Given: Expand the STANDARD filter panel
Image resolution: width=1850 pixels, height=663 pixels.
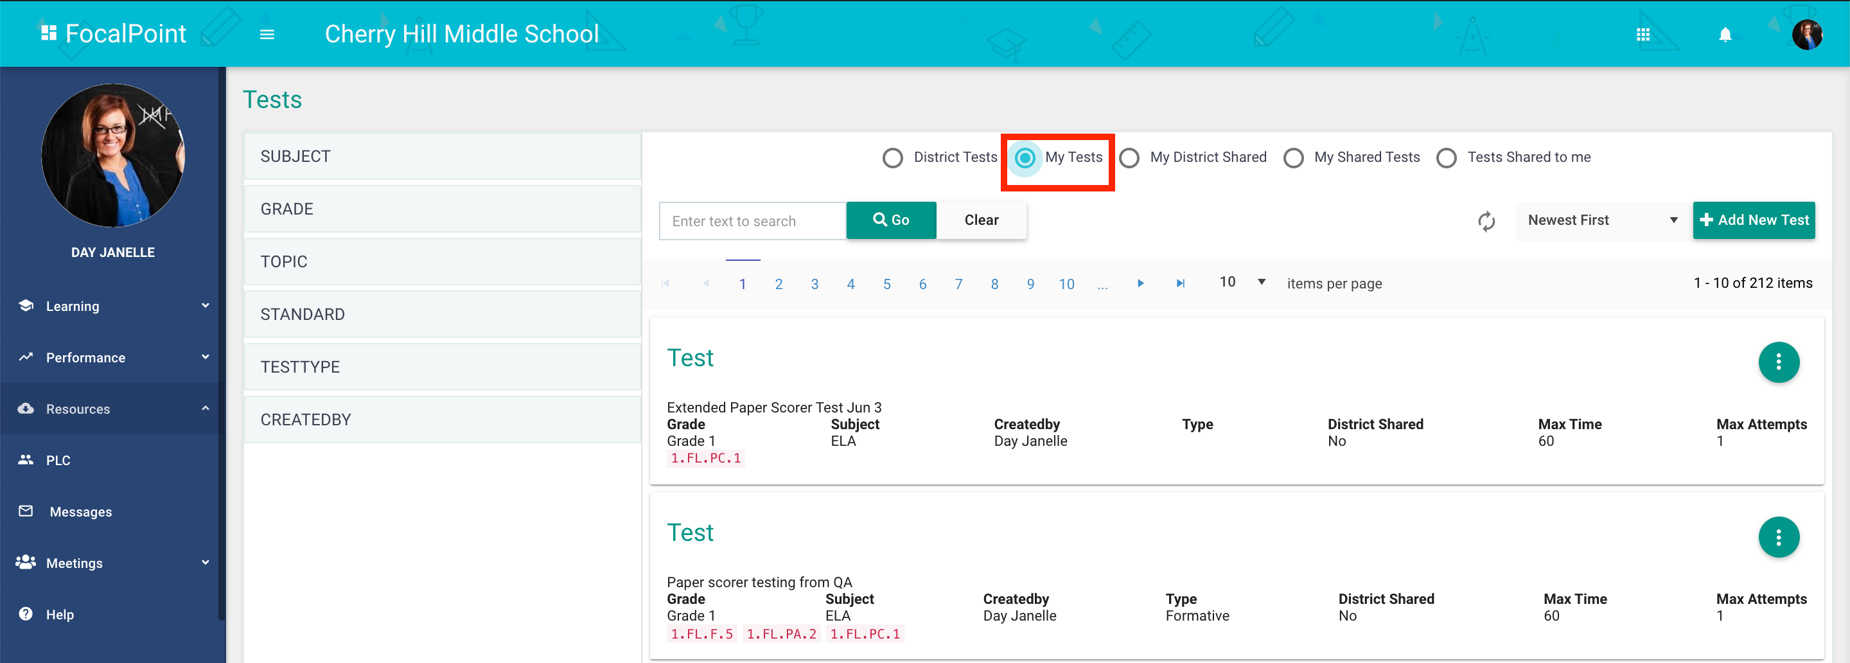Looking at the screenshot, I should coord(442,315).
